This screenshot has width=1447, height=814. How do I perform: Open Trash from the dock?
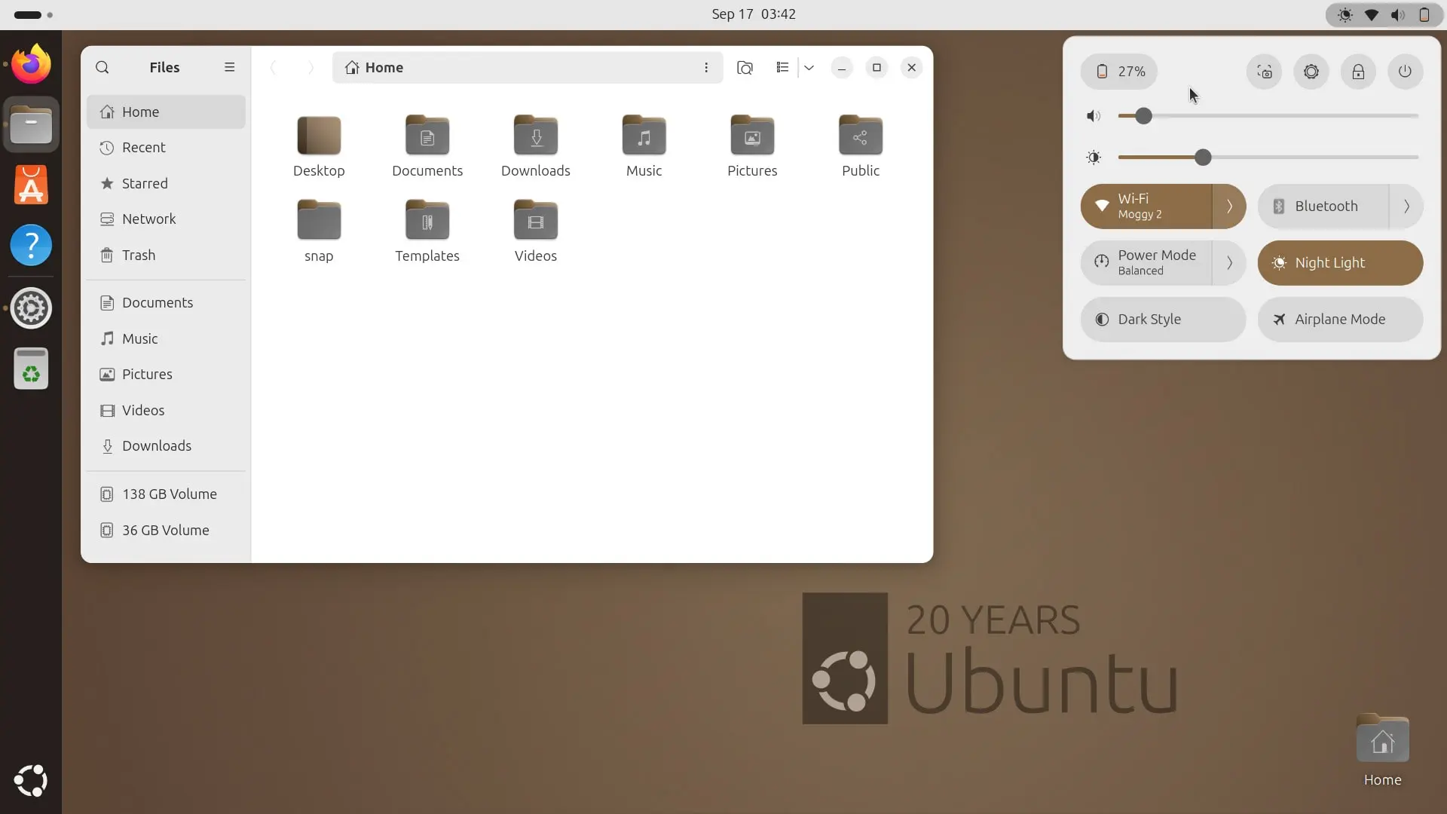point(31,369)
